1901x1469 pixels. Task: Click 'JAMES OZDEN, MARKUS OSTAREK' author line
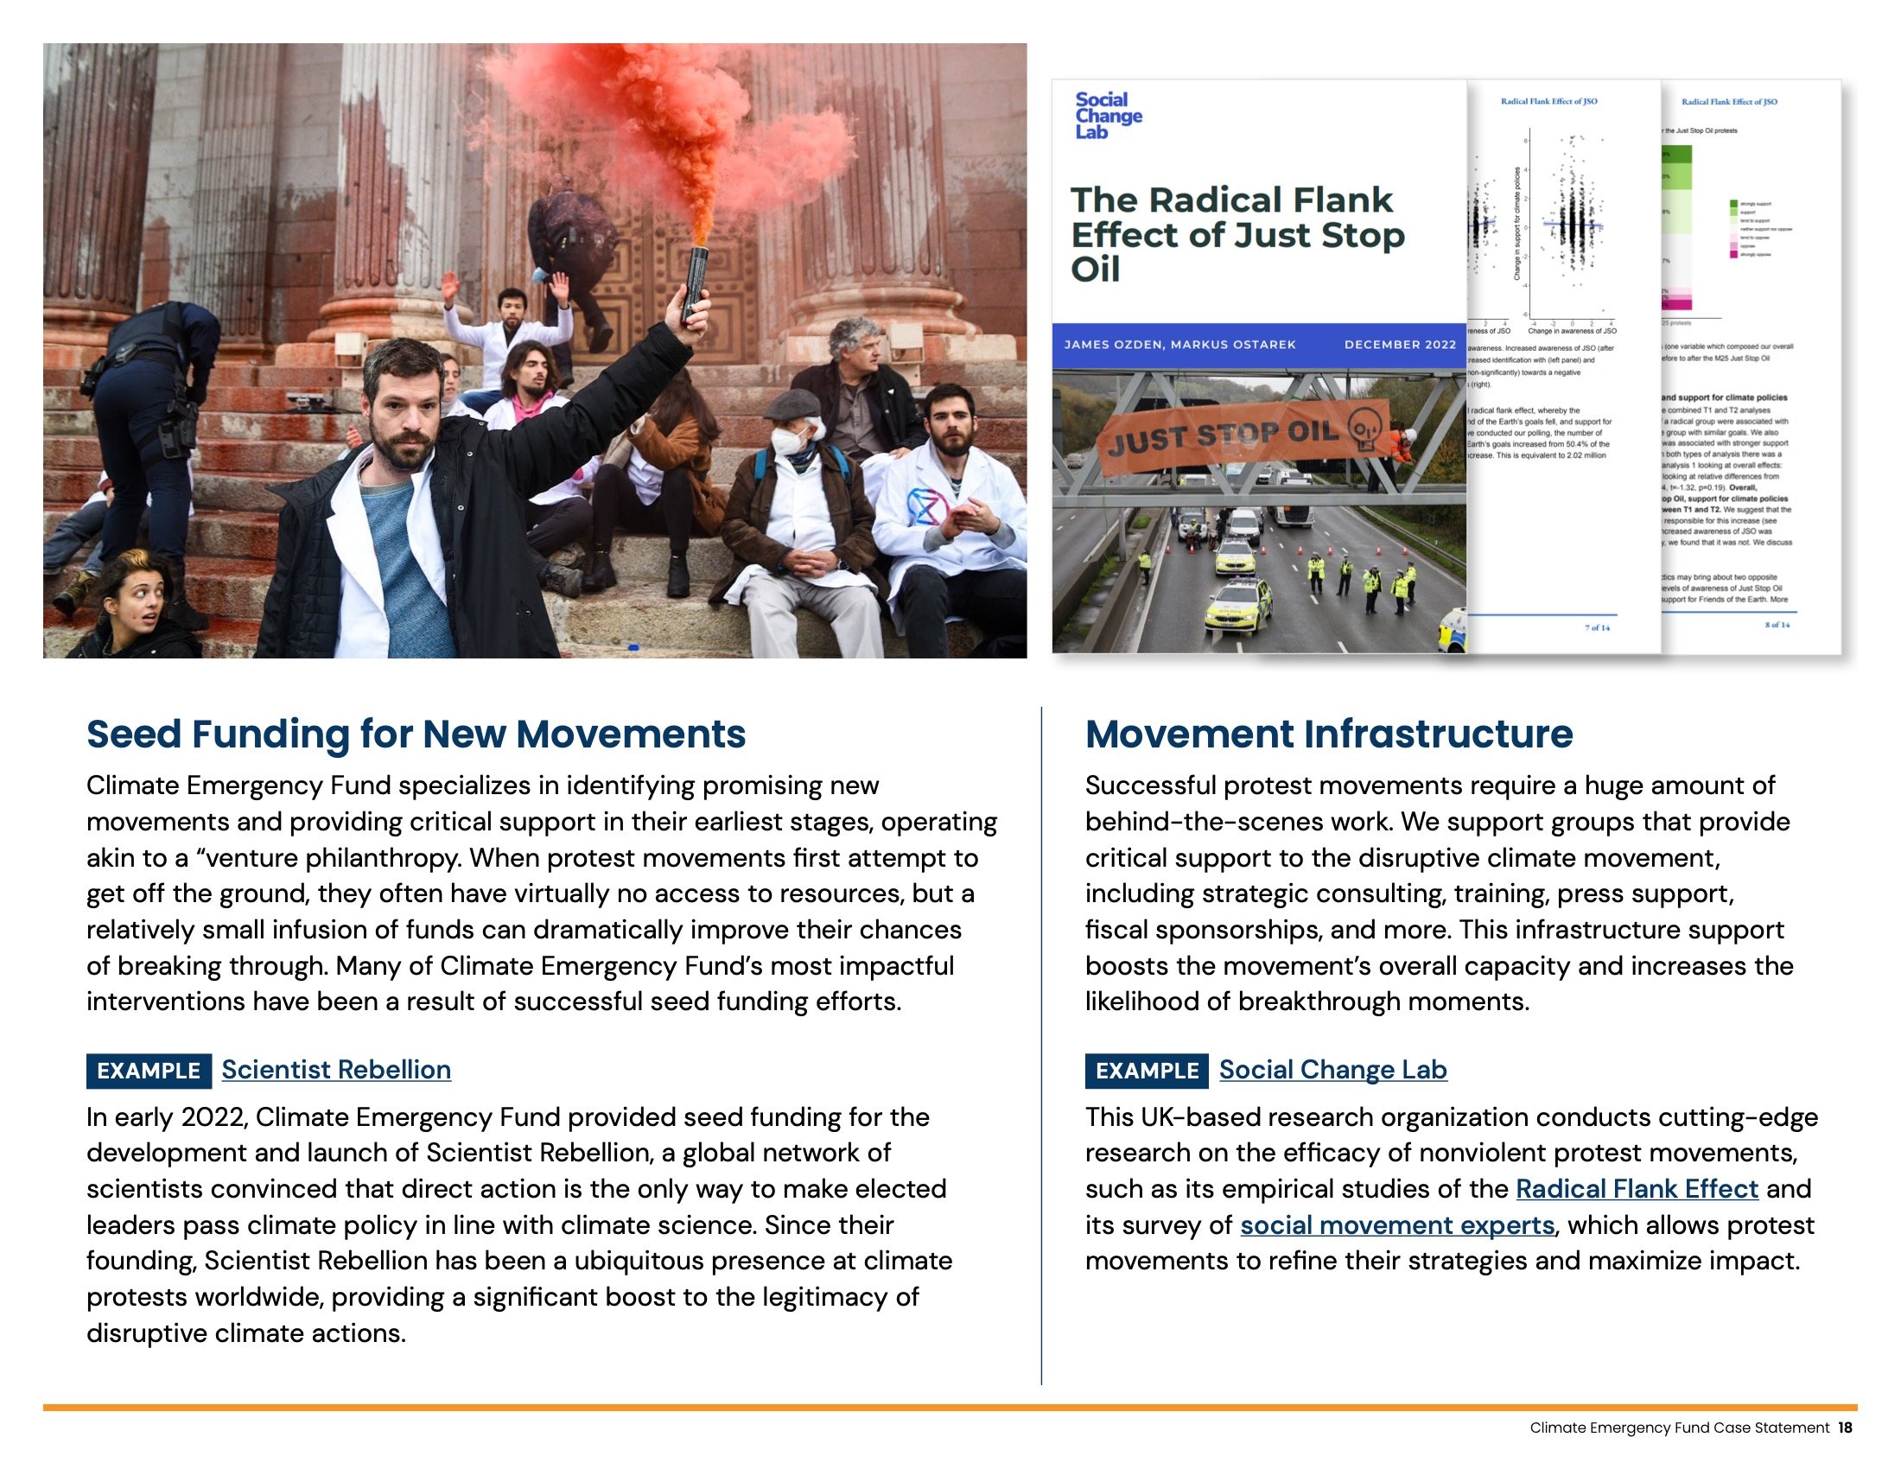tap(1179, 345)
